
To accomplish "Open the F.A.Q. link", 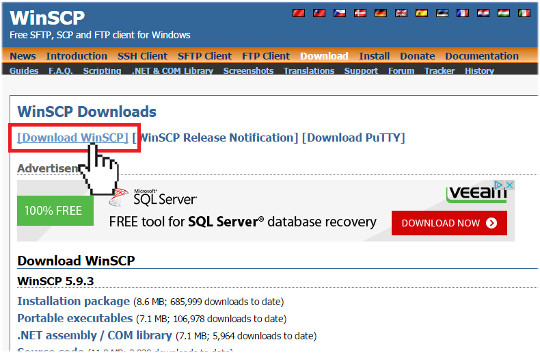I will (61, 70).
